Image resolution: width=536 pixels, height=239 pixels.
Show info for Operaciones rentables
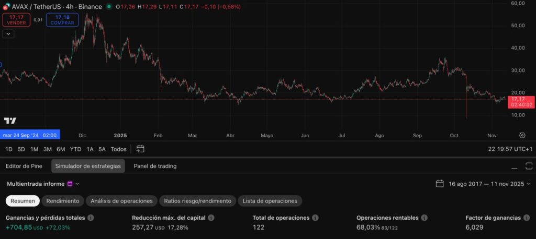click(424, 218)
